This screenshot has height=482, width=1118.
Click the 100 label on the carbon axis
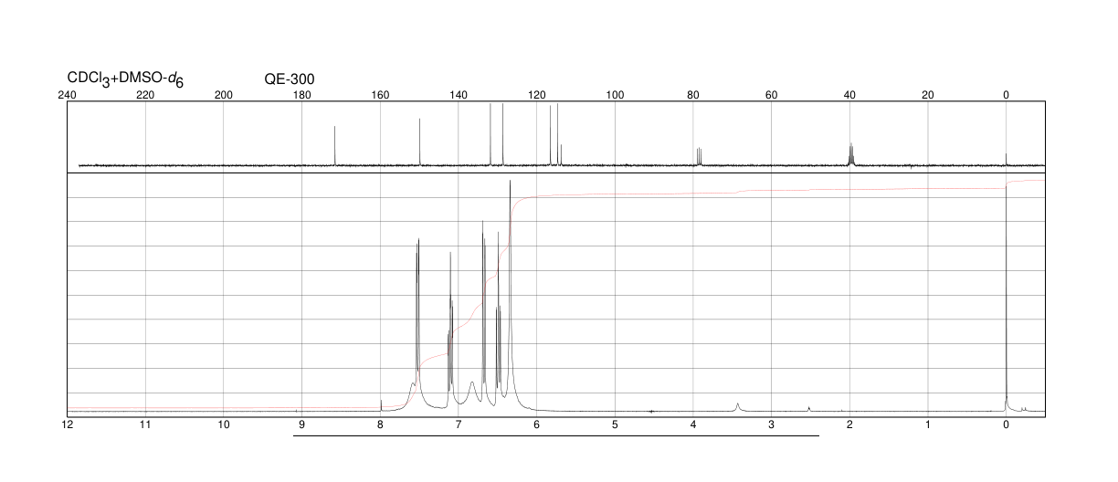[615, 94]
